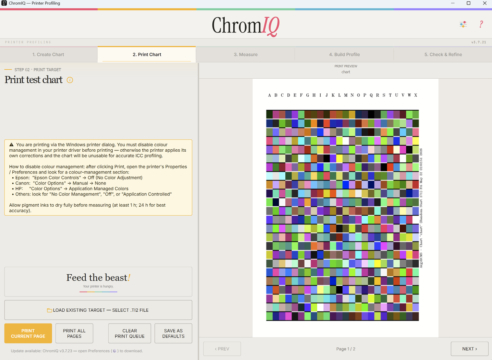The image size is (492, 360).
Task: Clear the print queue
Action: point(130,333)
